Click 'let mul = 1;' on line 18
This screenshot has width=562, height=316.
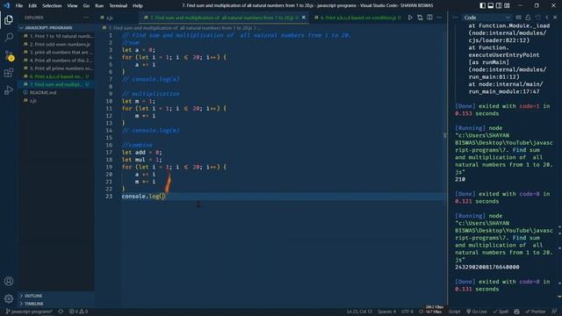[x=141, y=160]
